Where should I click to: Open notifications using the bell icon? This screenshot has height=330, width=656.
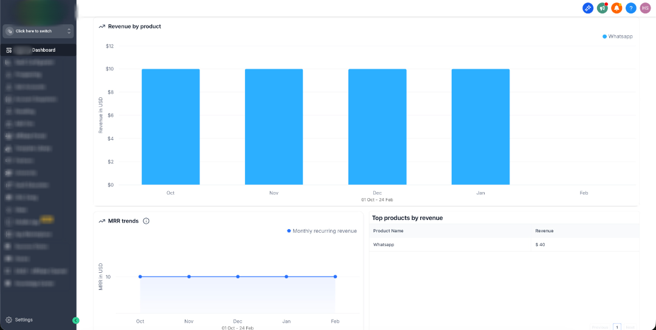(616, 7)
